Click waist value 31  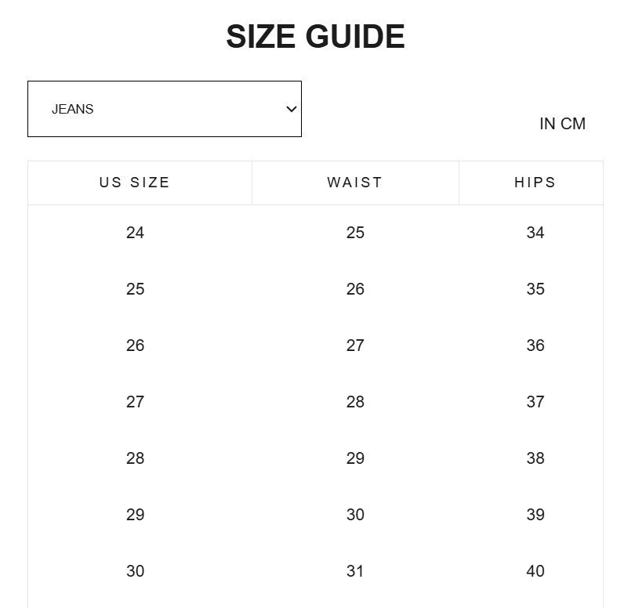point(355,571)
